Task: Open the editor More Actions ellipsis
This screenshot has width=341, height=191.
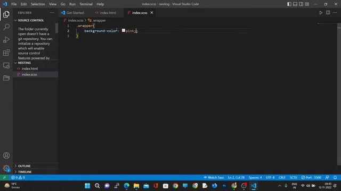Action: point(335,13)
